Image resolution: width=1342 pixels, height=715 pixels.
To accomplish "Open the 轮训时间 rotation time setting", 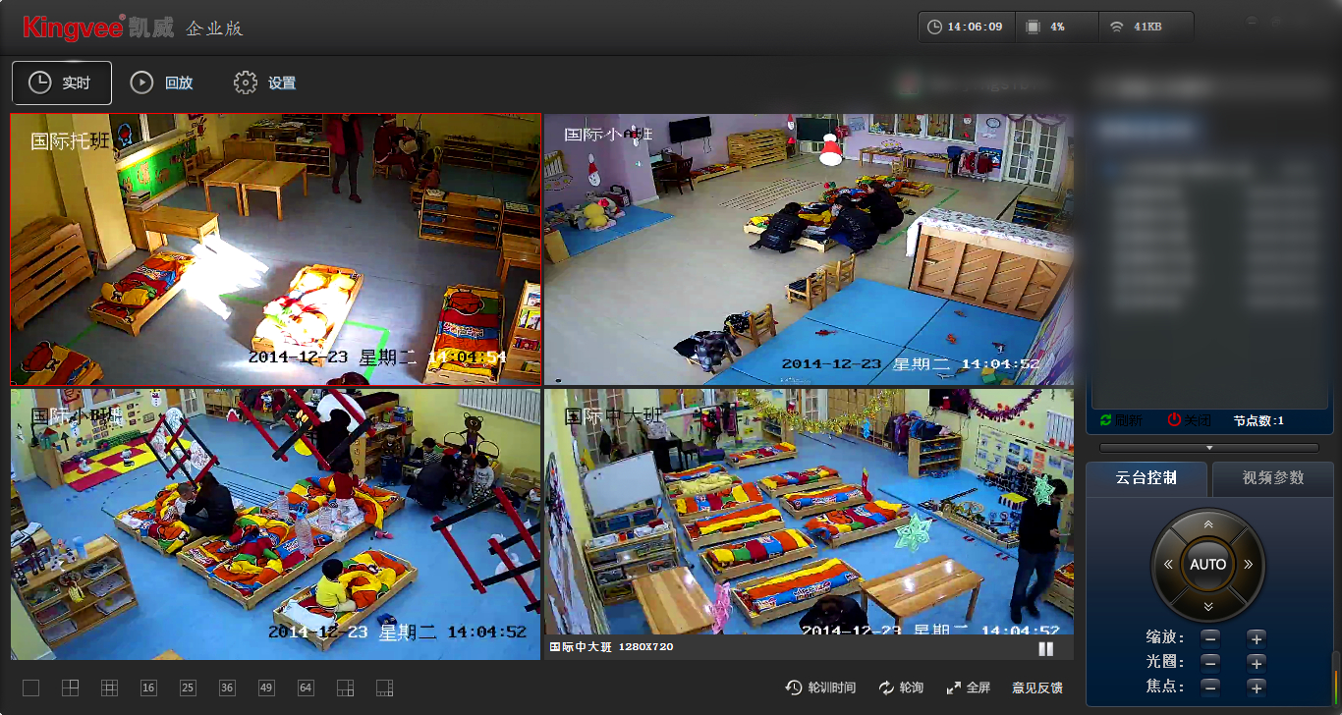I will click(821, 687).
